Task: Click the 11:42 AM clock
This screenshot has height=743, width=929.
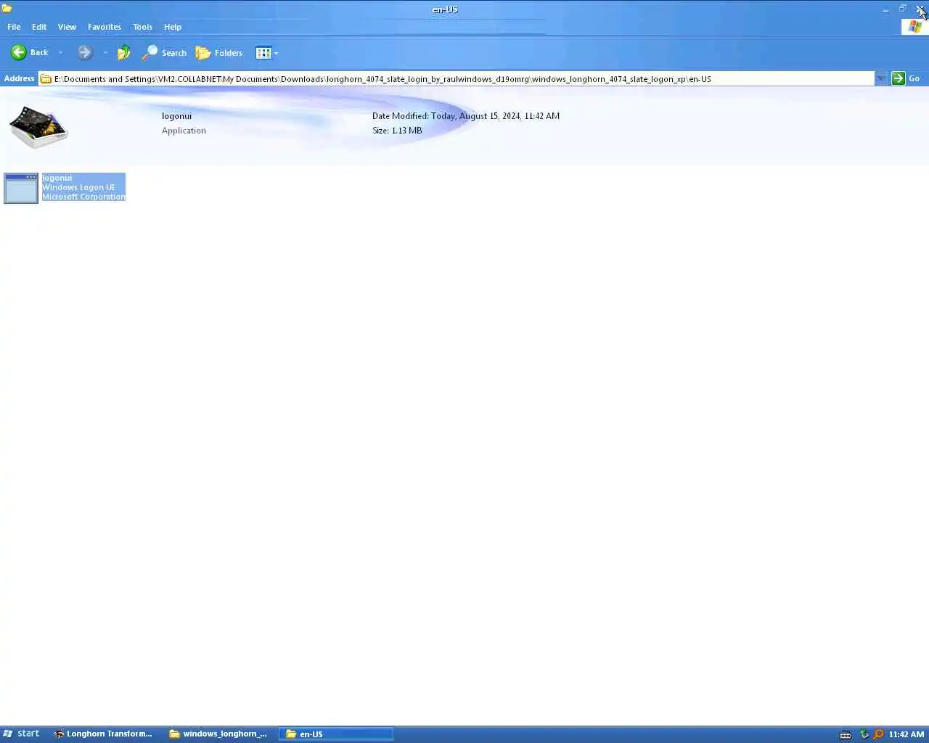Action: 907,734
